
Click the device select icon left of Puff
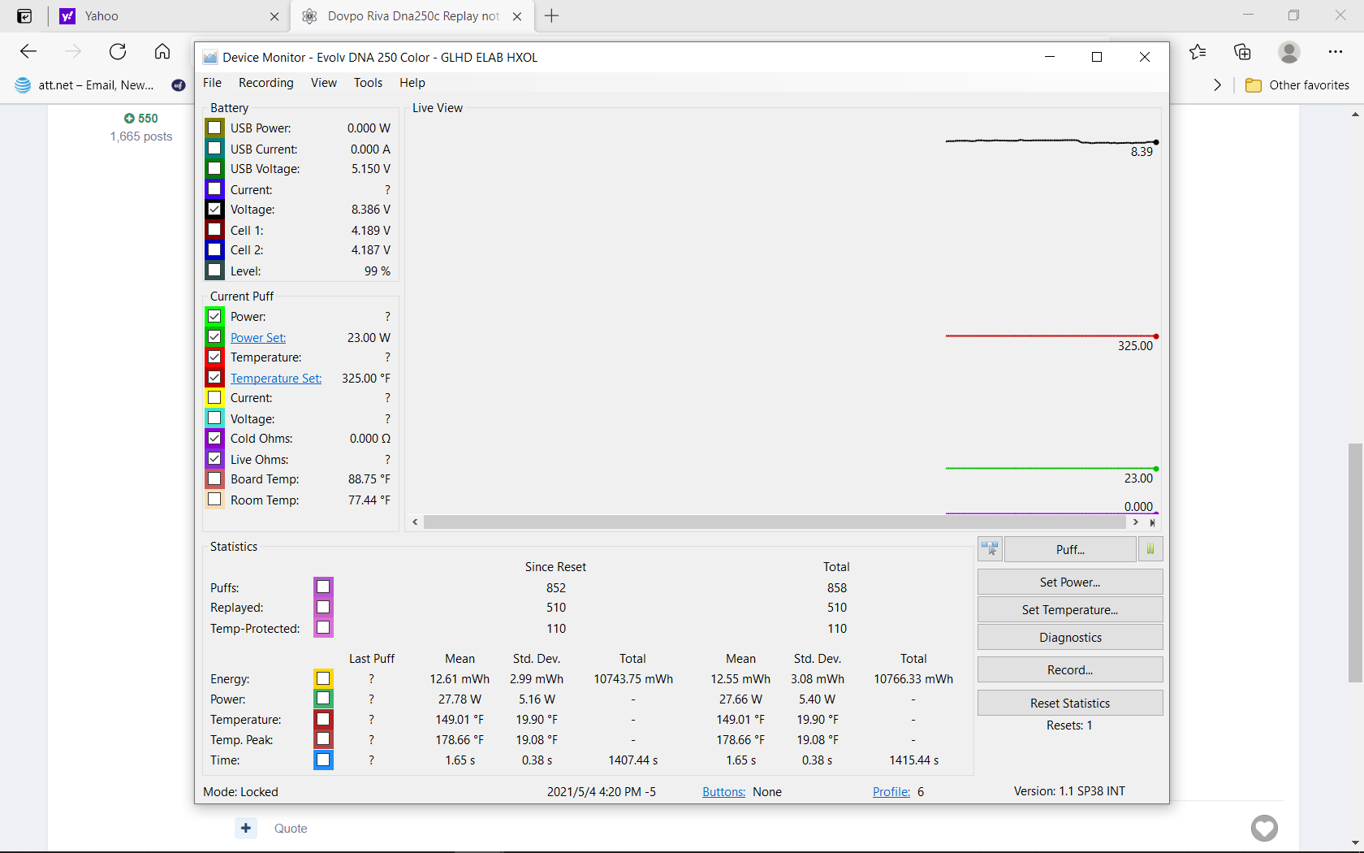click(x=990, y=550)
